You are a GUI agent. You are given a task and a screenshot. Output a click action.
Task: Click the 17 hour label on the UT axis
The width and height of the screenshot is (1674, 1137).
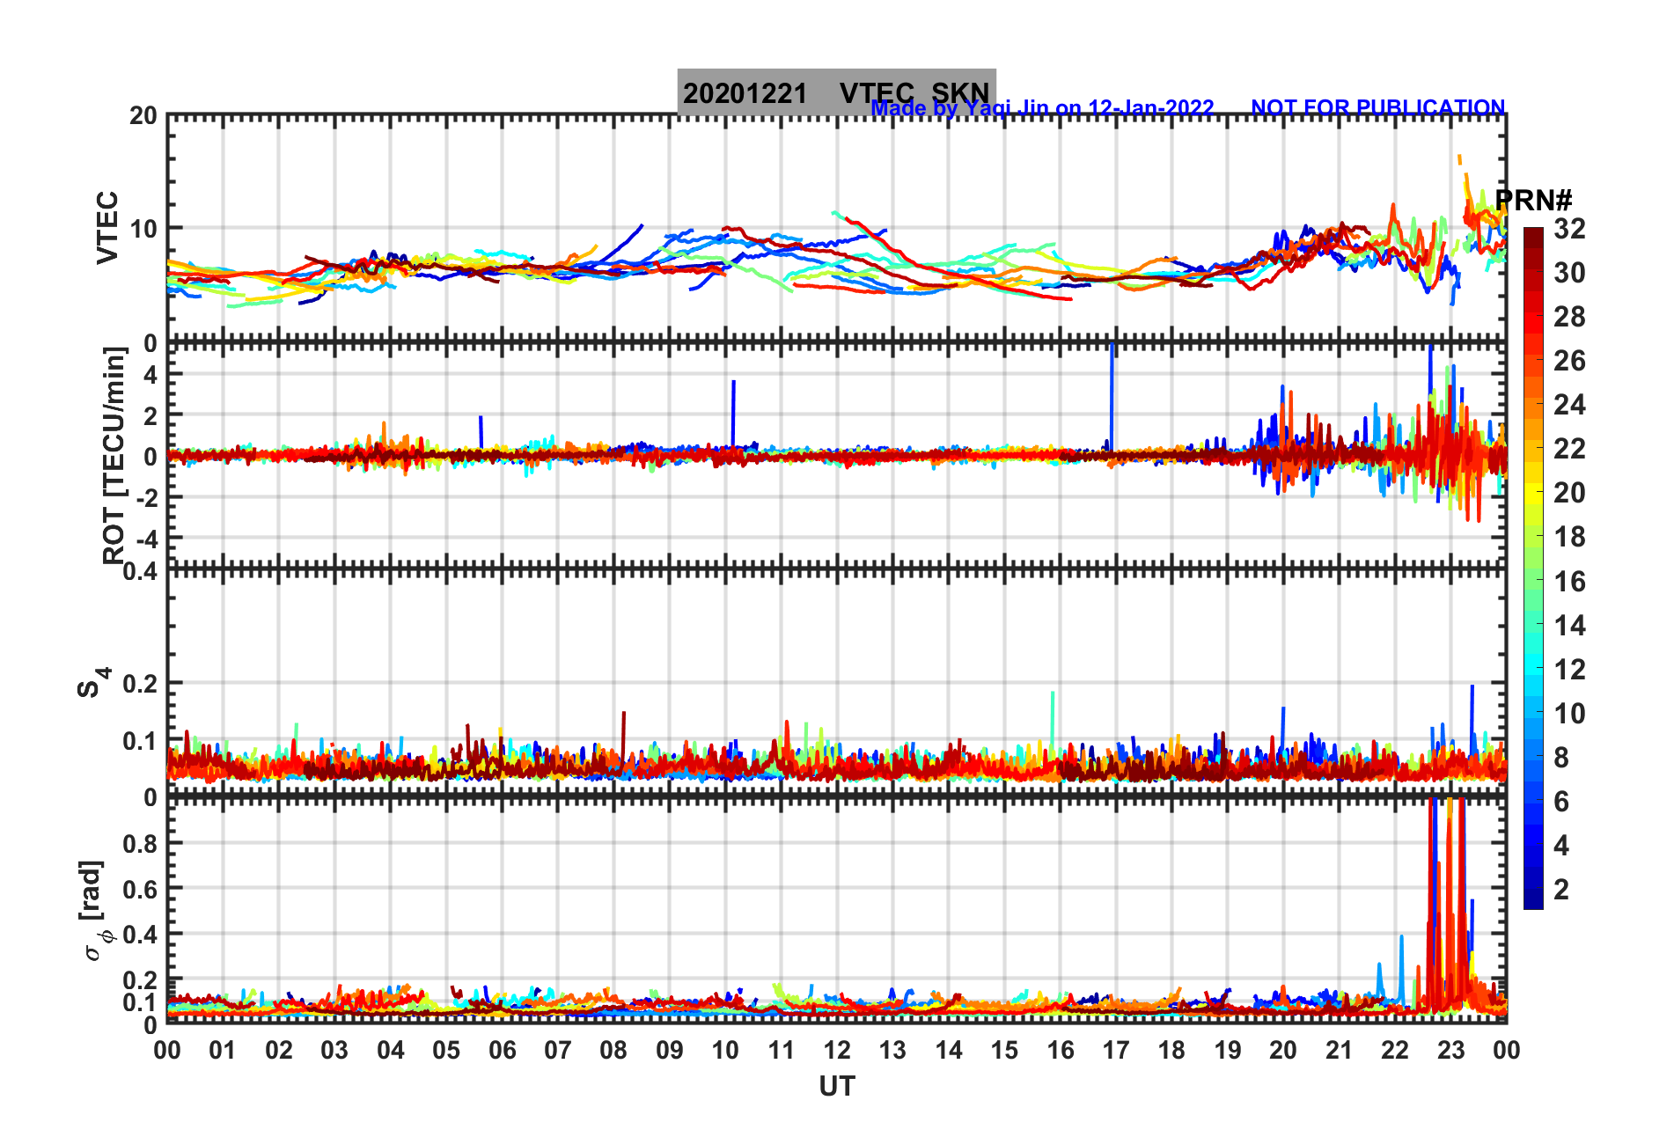(1116, 1050)
